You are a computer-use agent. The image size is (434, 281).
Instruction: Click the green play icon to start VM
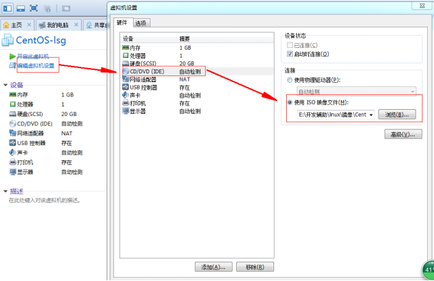[x=12, y=57]
